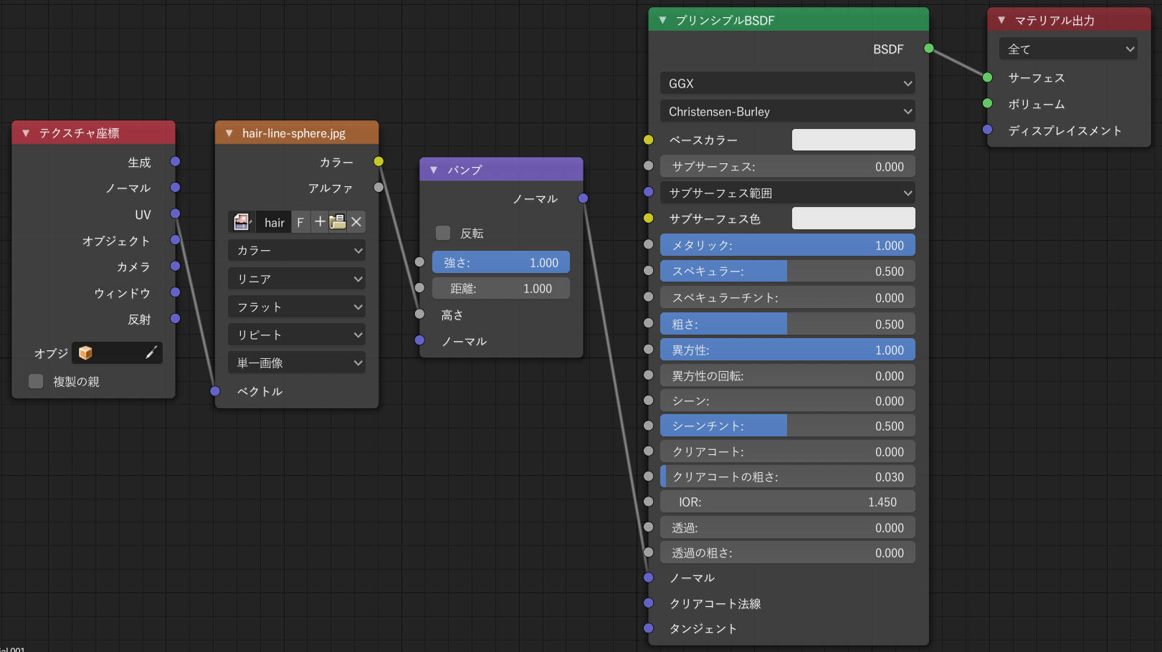Click BSDF output socket
The width and height of the screenshot is (1162, 652).
click(929, 48)
